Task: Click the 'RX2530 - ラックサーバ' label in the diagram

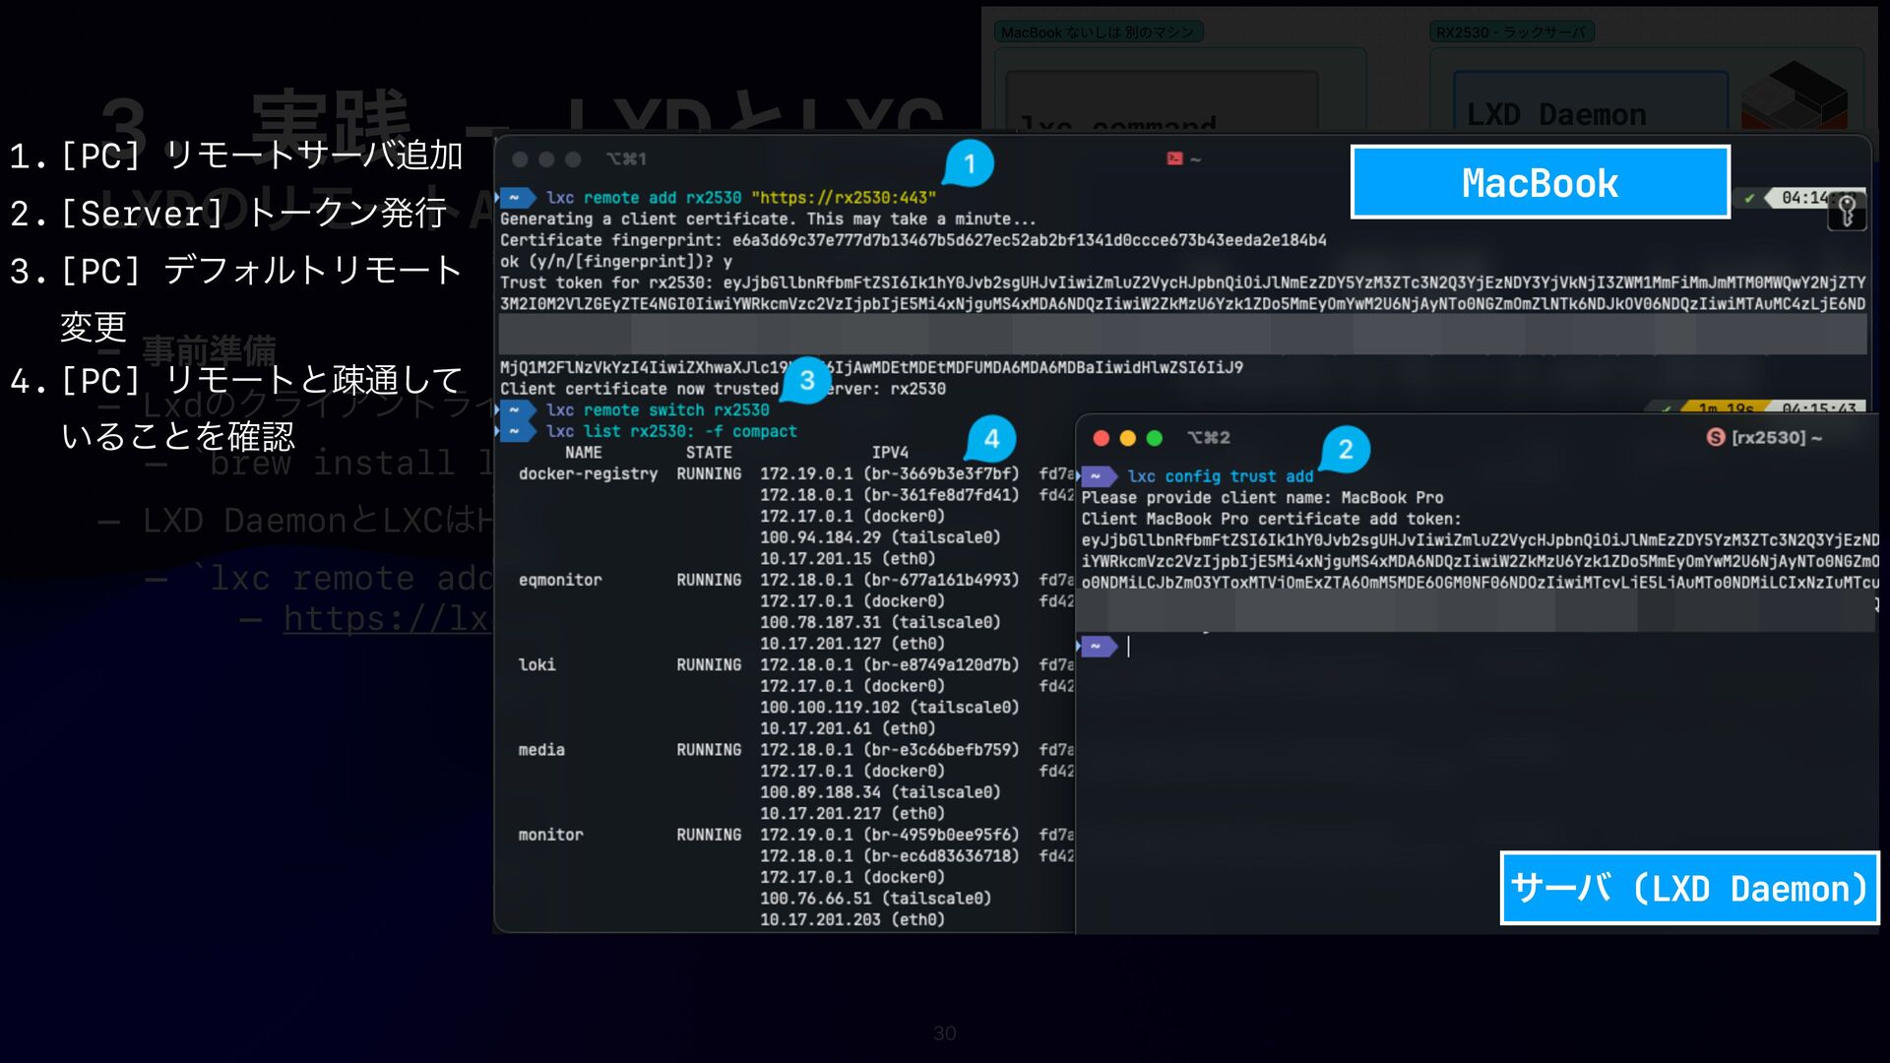Action: click(x=1512, y=32)
